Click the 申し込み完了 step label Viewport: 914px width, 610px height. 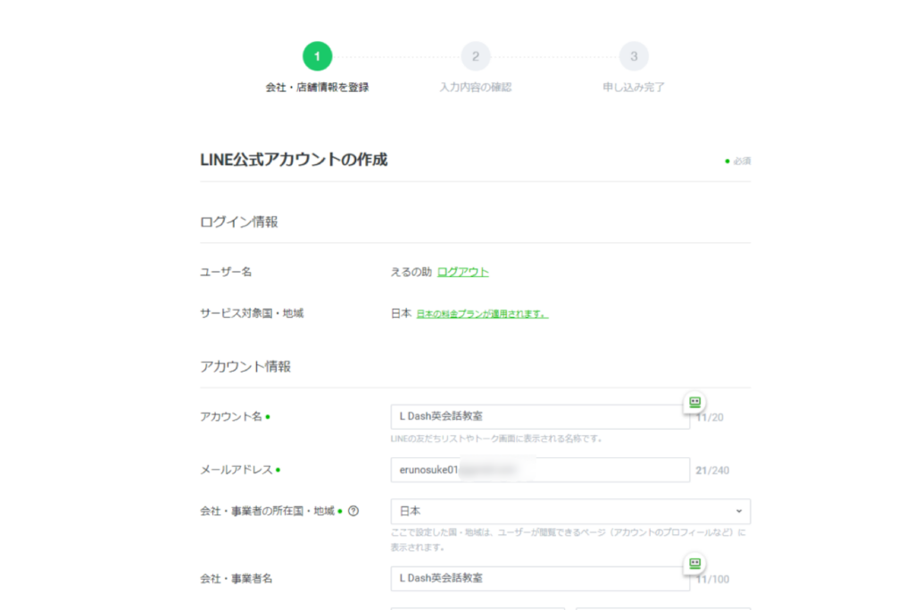pyautogui.click(x=634, y=88)
